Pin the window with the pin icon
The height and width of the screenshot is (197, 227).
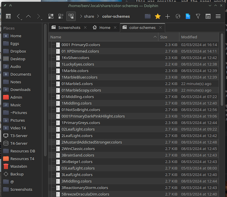click(x=5, y=6)
